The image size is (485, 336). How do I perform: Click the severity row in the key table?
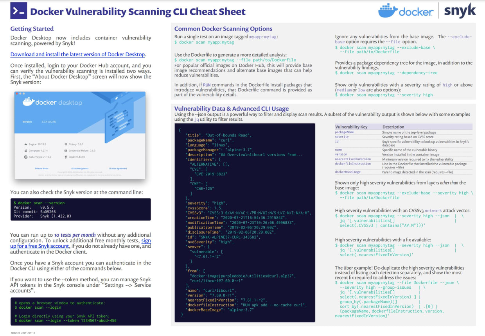point(404,137)
